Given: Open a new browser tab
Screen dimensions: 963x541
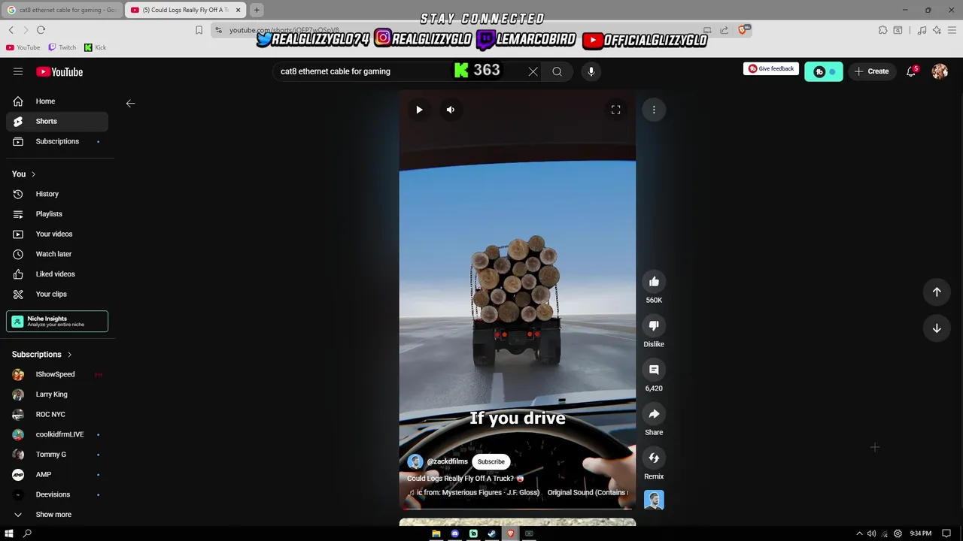Looking at the screenshot, I should (x=257, y=10).
